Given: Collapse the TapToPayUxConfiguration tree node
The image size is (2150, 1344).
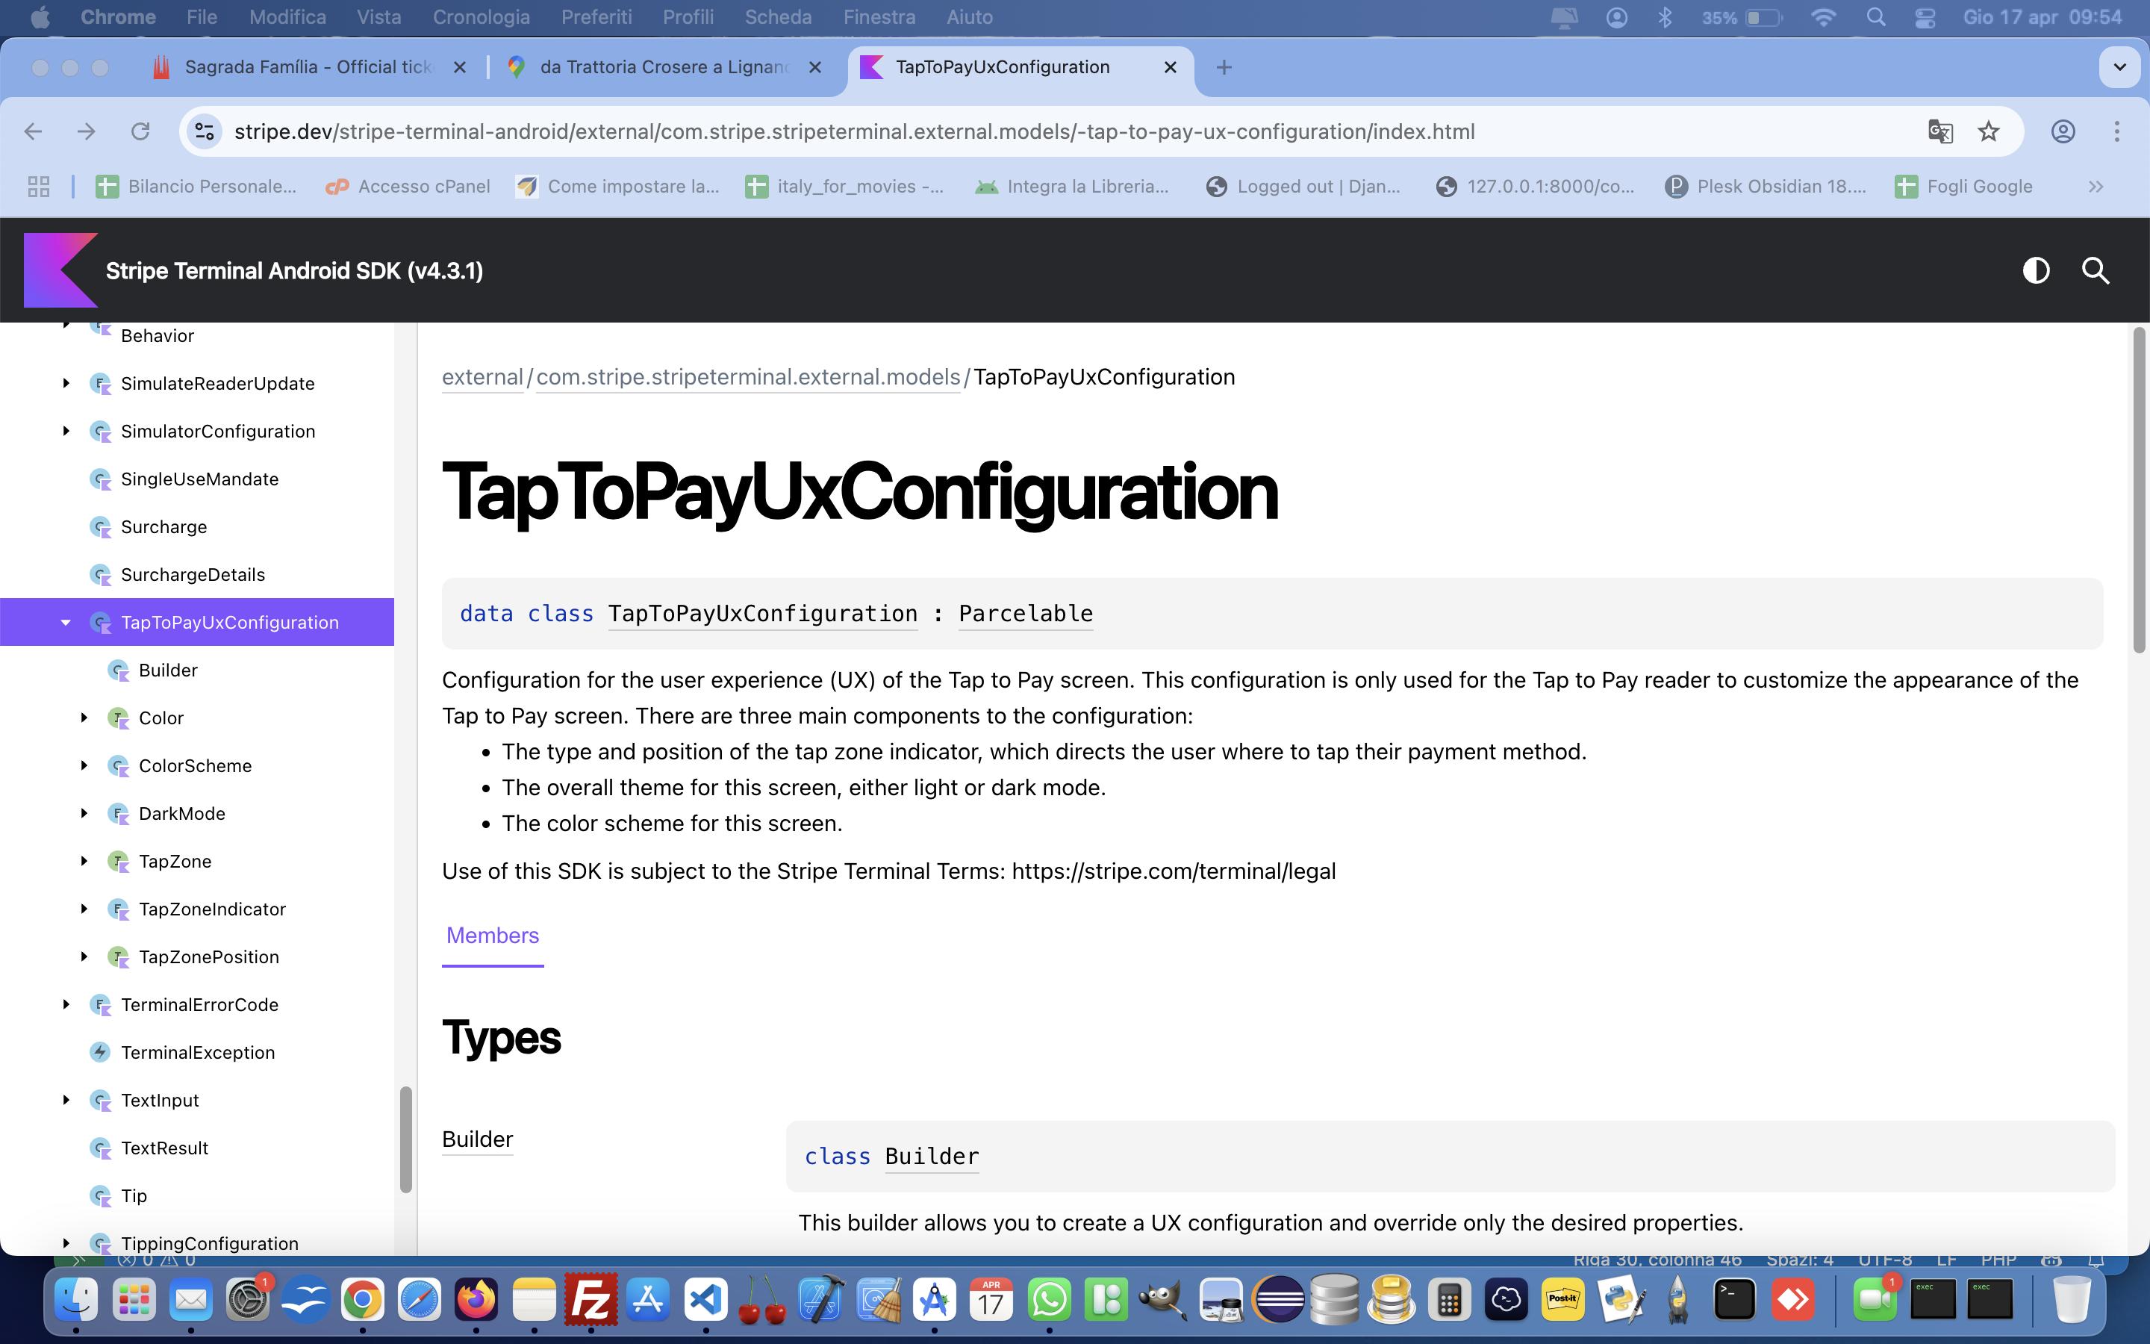Looking at the screenshot, I should tap(66, 622).
